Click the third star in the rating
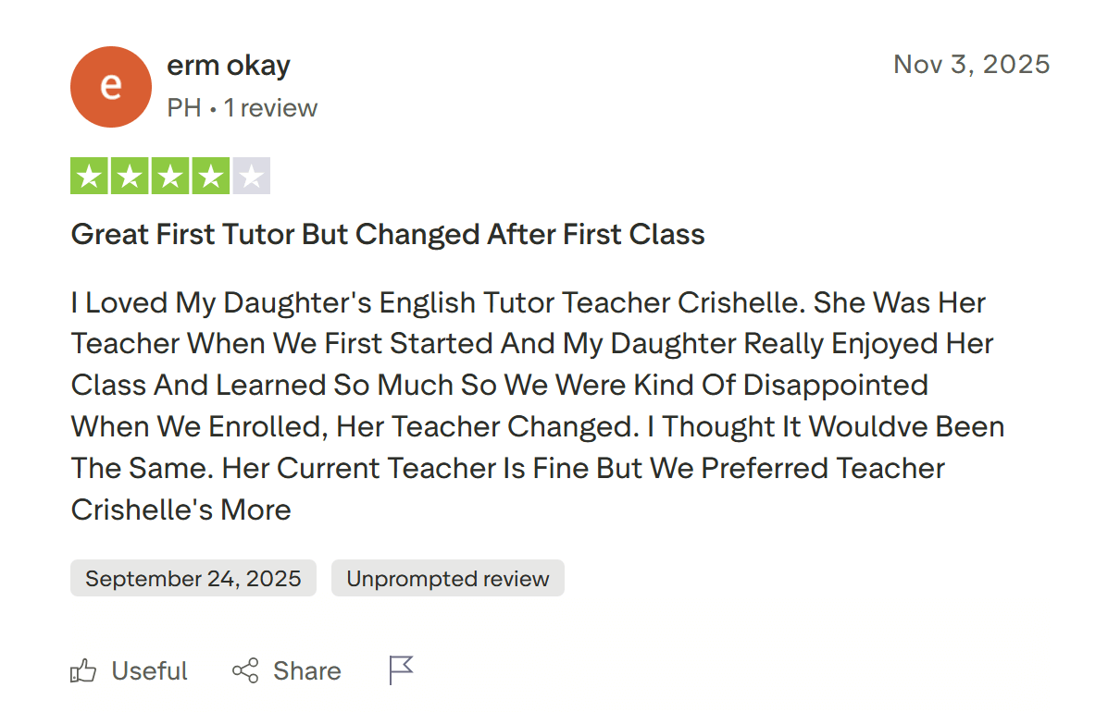 coord(170,175)
